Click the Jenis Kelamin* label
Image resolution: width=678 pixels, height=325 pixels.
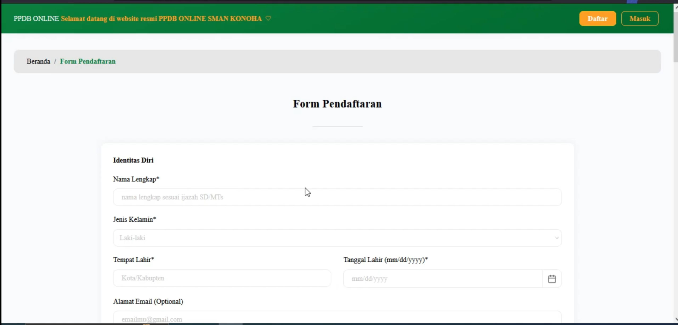(x=135, y=220)
